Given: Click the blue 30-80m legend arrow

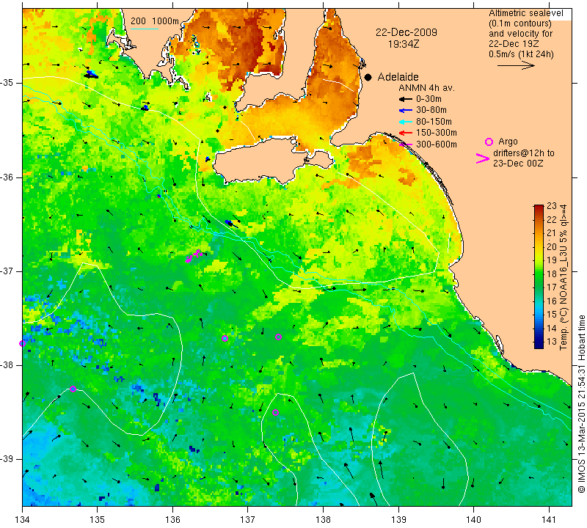Looking at the screenshot, I should point(405,111).
